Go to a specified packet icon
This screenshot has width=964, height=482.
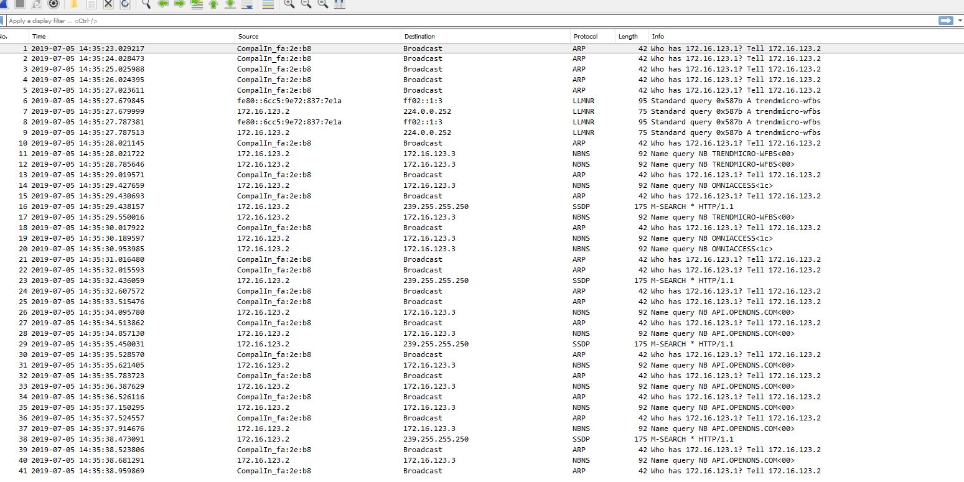point(197,4)
